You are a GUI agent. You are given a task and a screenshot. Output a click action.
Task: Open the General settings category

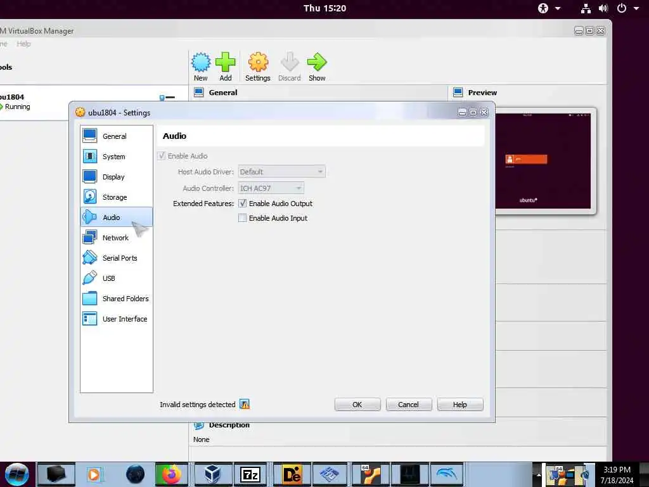[117, 136]
